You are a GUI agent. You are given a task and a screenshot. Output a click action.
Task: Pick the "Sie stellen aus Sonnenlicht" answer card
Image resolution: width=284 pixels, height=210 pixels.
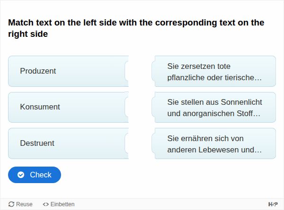[x=215, y=108]
